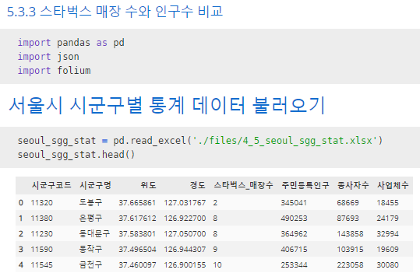The image size is (420, 280).
Task: Click cell '19609'
Action: coord(387,249)
